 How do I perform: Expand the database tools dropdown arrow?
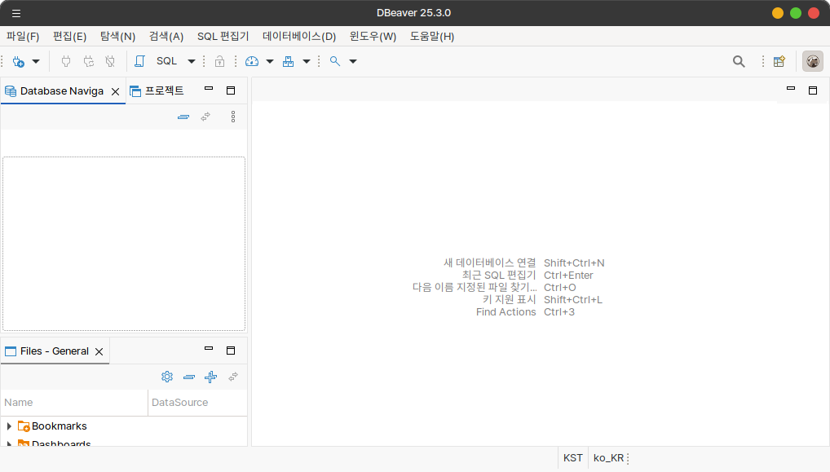pos(307,61)
